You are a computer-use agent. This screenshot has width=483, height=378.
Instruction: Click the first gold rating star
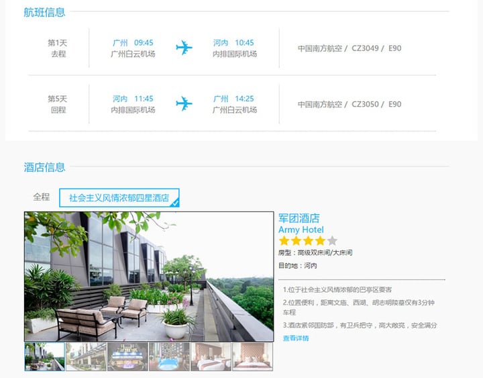(284, 240)
